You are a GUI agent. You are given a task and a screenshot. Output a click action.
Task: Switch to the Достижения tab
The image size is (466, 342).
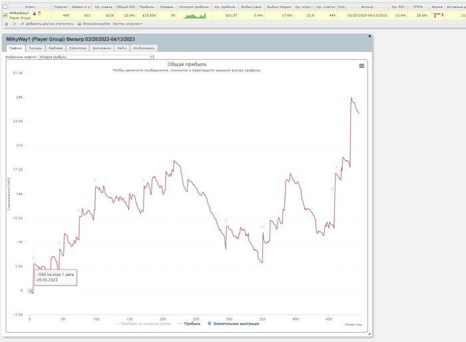click(102, 48)
